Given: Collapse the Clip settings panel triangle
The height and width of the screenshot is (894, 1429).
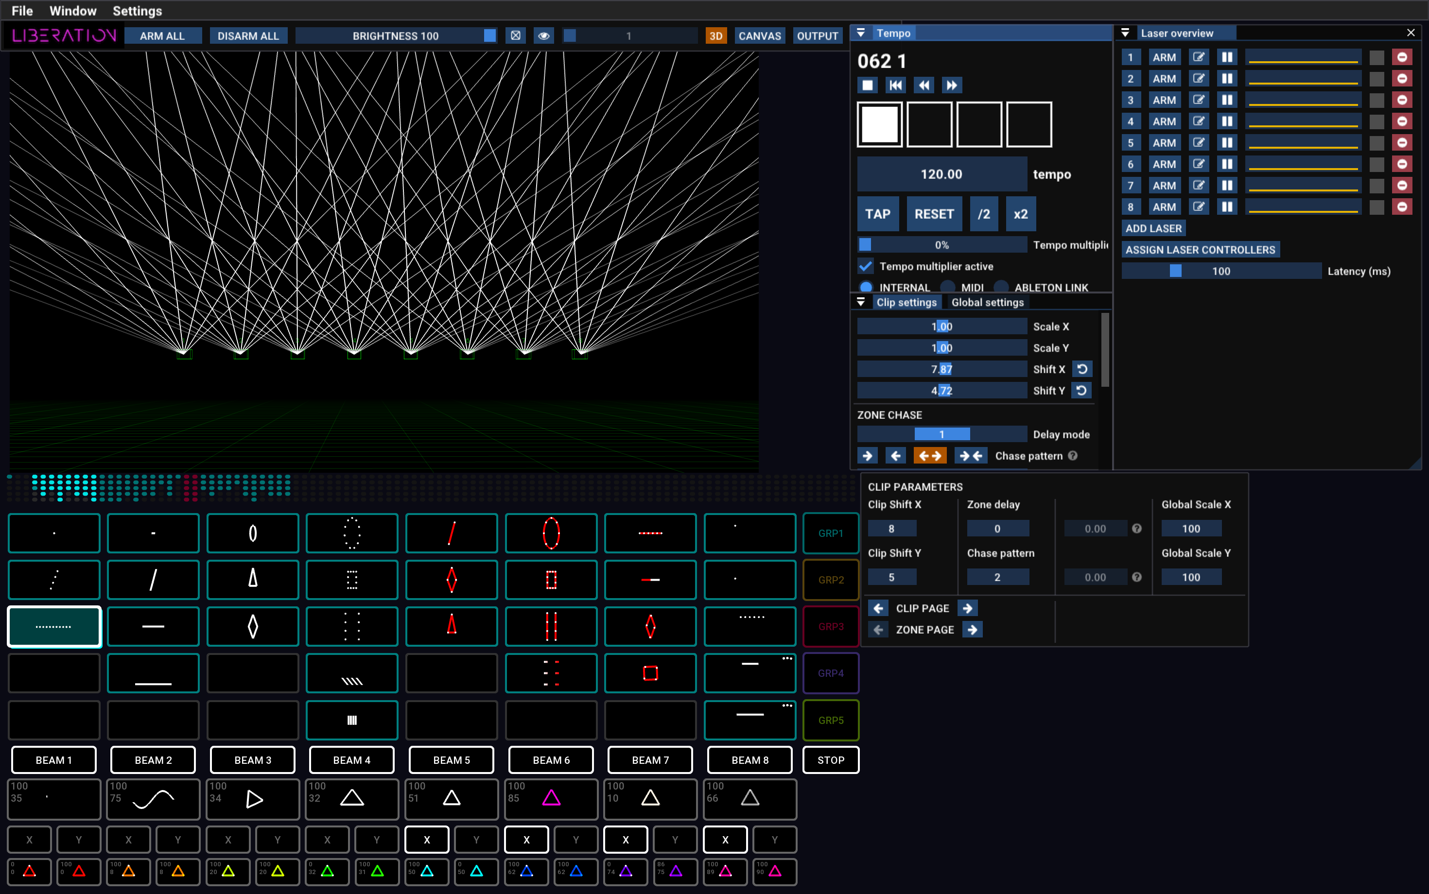Looking at the screenshot, I should click(861, 302).
